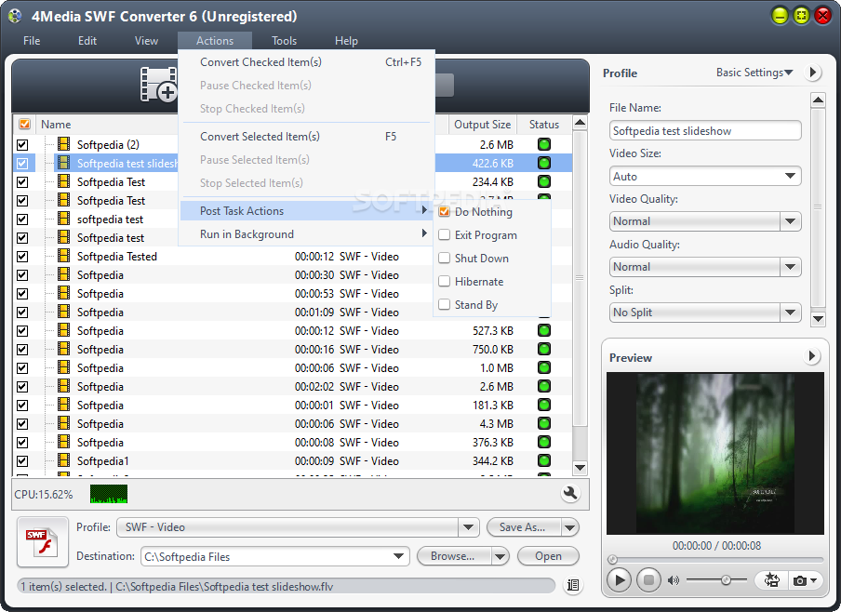Adjust the preview volume slider
Screen dimensions: 841x612
tap(716, 579)
